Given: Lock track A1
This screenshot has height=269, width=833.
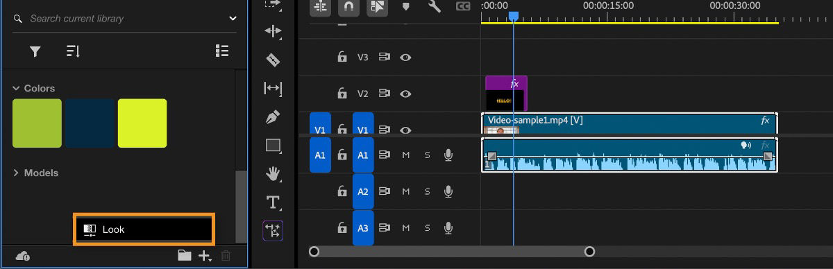Looking at the screenshot, I should click(x=342, y=155).
